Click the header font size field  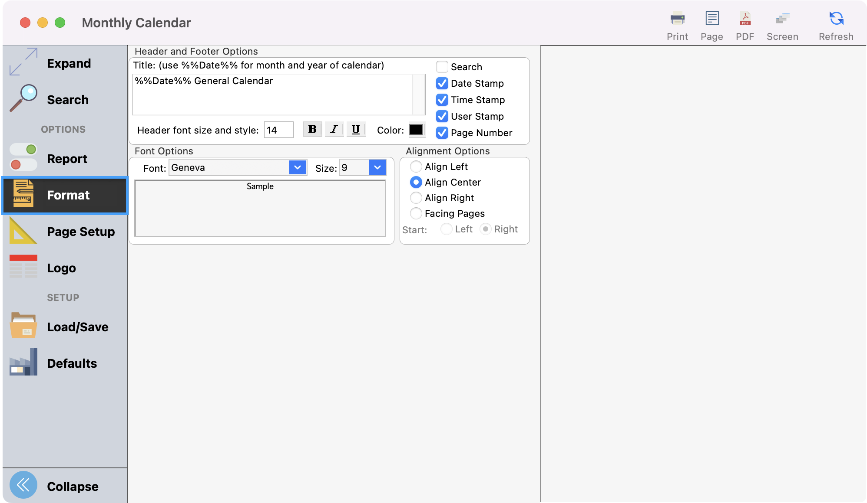point(278,130)
